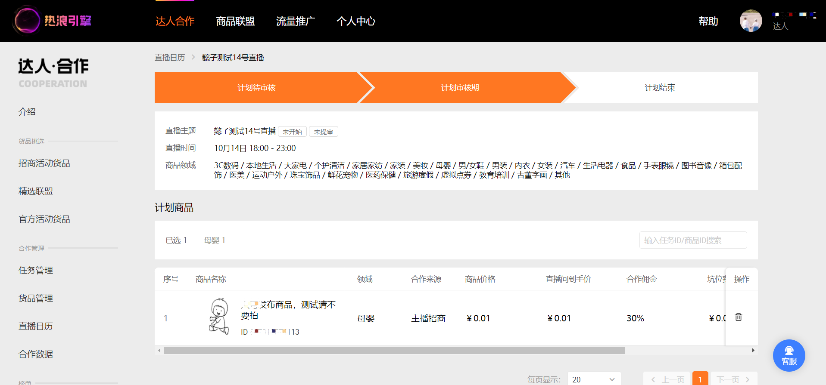This screenshot has height=385, width=826.
Task: Delete the product row with trash icon
Action: pos(738,317)
